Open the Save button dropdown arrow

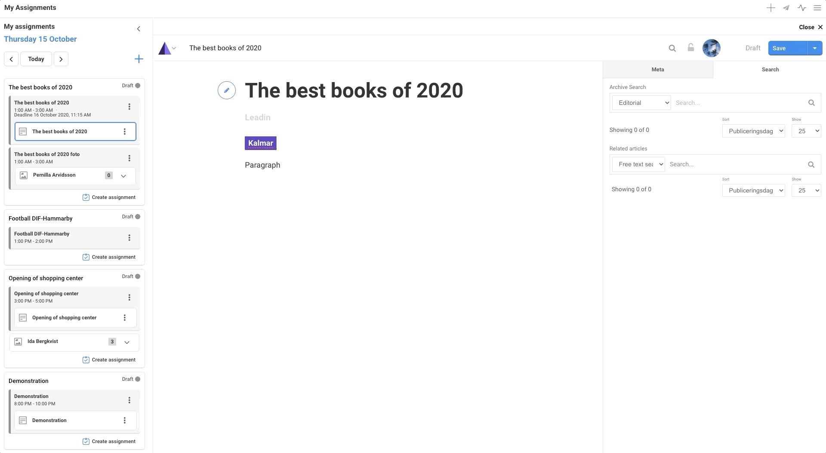(814, 48)
